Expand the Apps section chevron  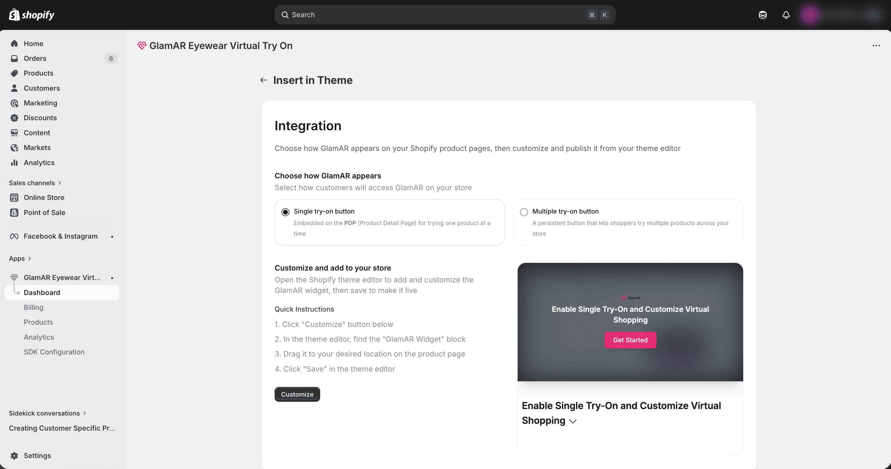point(29,258)
